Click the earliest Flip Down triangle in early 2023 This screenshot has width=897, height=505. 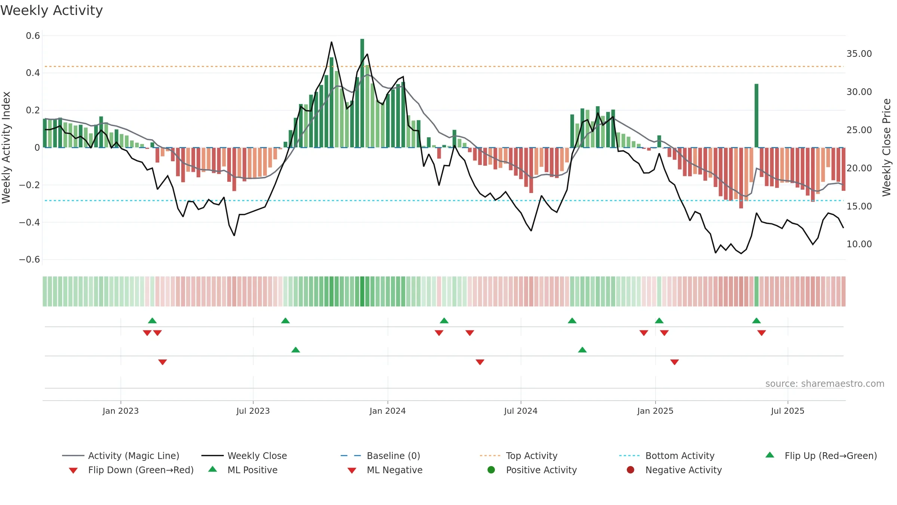pos(147,333)
